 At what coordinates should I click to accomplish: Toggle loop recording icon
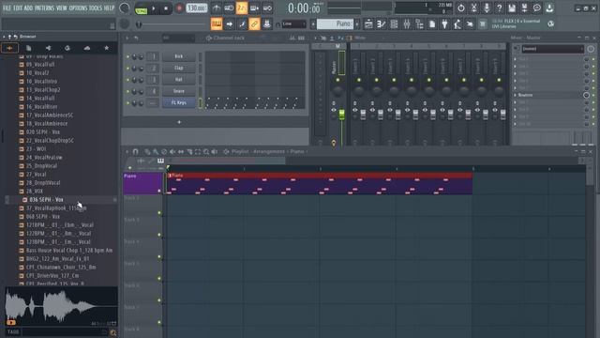click(267, 8)
